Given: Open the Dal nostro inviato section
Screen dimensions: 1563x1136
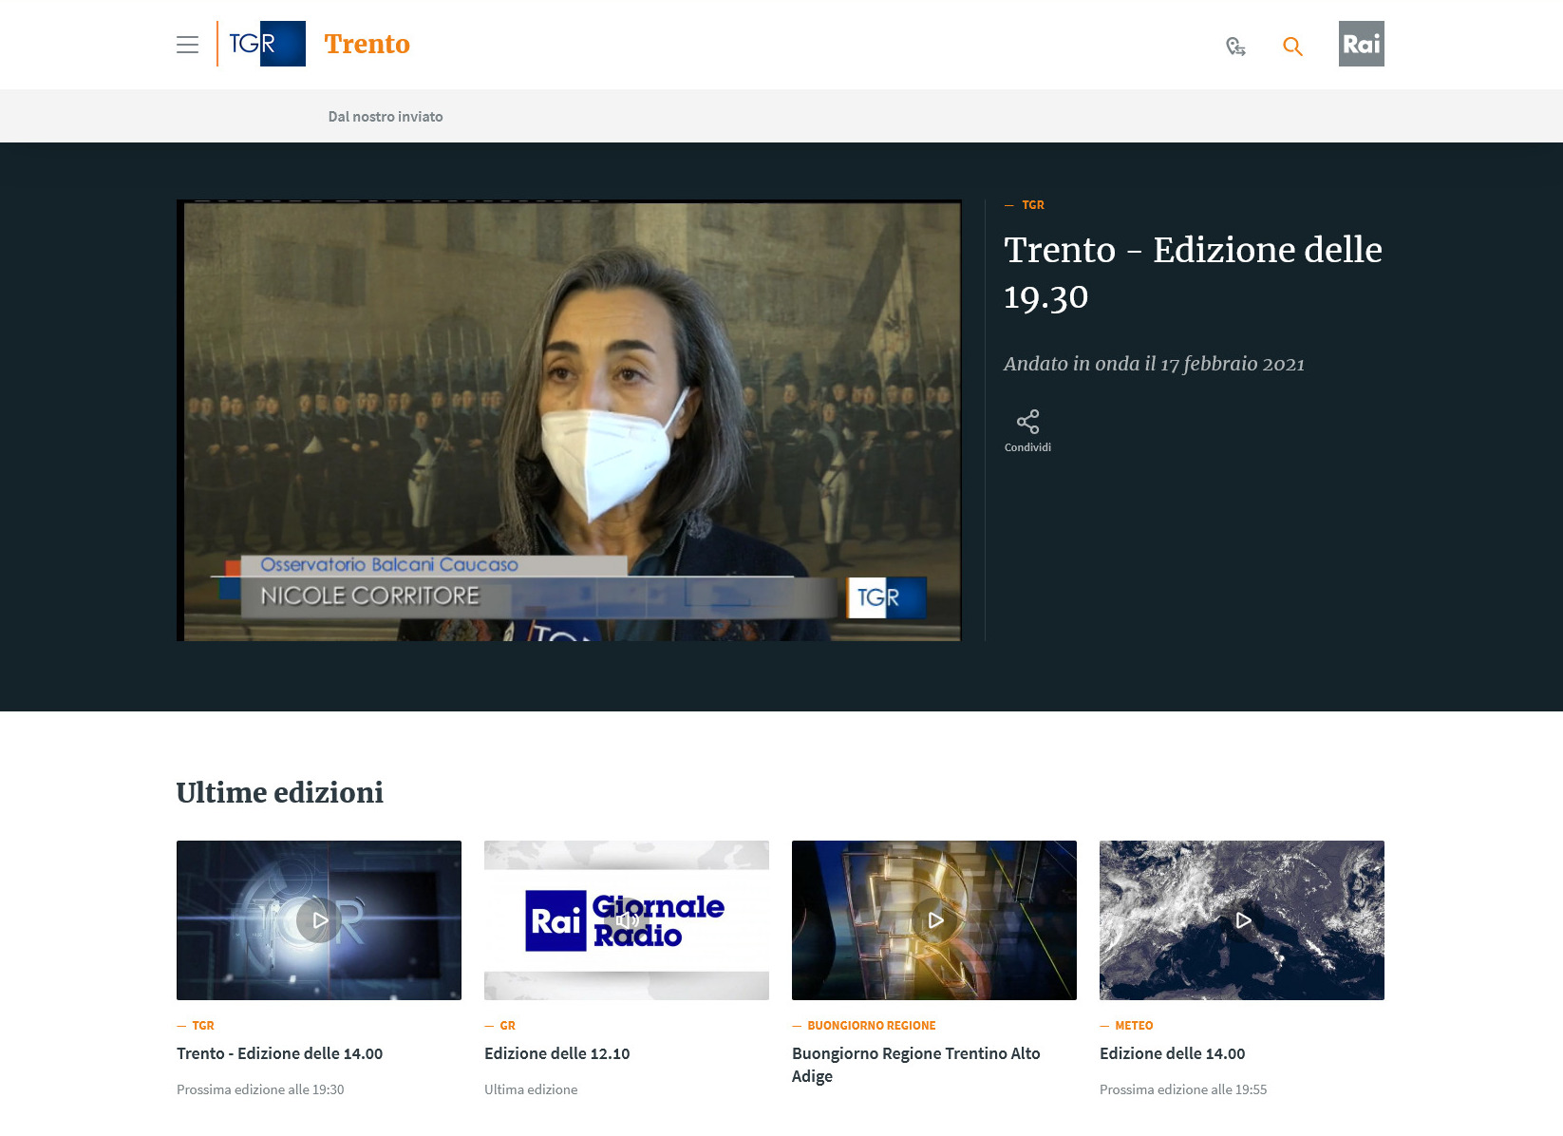Looking at the screenshot, I should (x=386, y=117).
